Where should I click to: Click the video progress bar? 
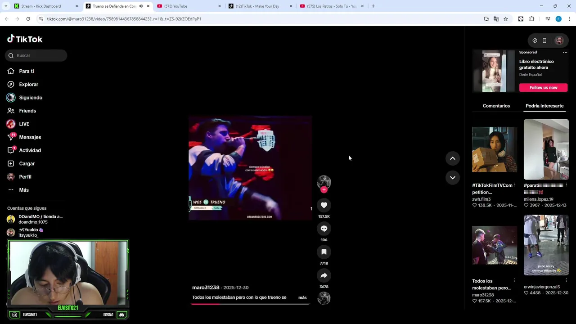point(250,304)
